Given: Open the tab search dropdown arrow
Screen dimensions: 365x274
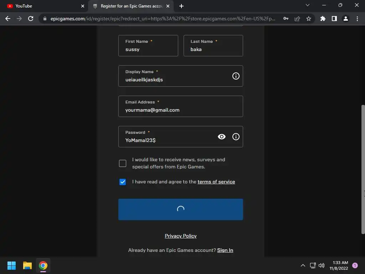Looking at the screenshot, I should pyautogui.click(x=308, y=5).
